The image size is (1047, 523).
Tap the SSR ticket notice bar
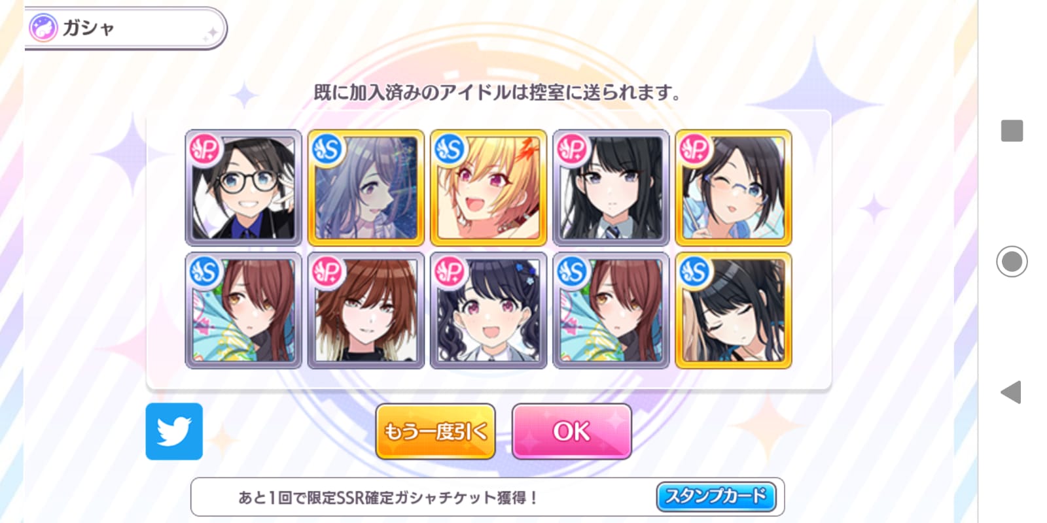(488, 497)
